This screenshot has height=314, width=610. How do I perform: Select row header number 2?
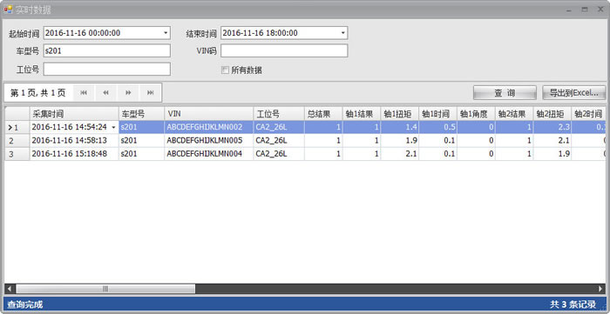click(x=17, y=141)
